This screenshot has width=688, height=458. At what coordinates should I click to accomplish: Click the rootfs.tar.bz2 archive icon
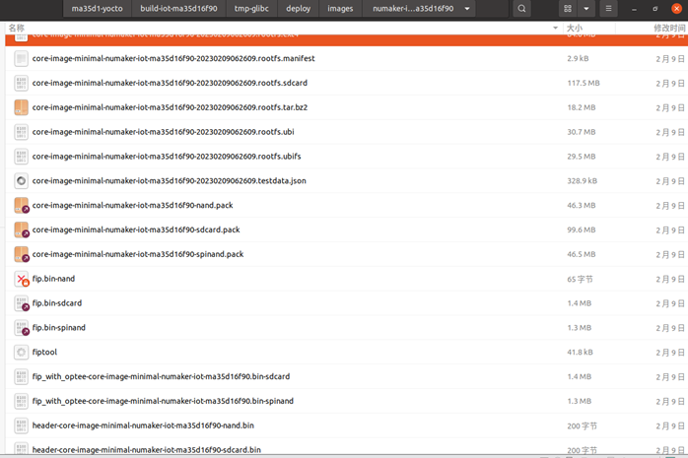tap(22, 107)
